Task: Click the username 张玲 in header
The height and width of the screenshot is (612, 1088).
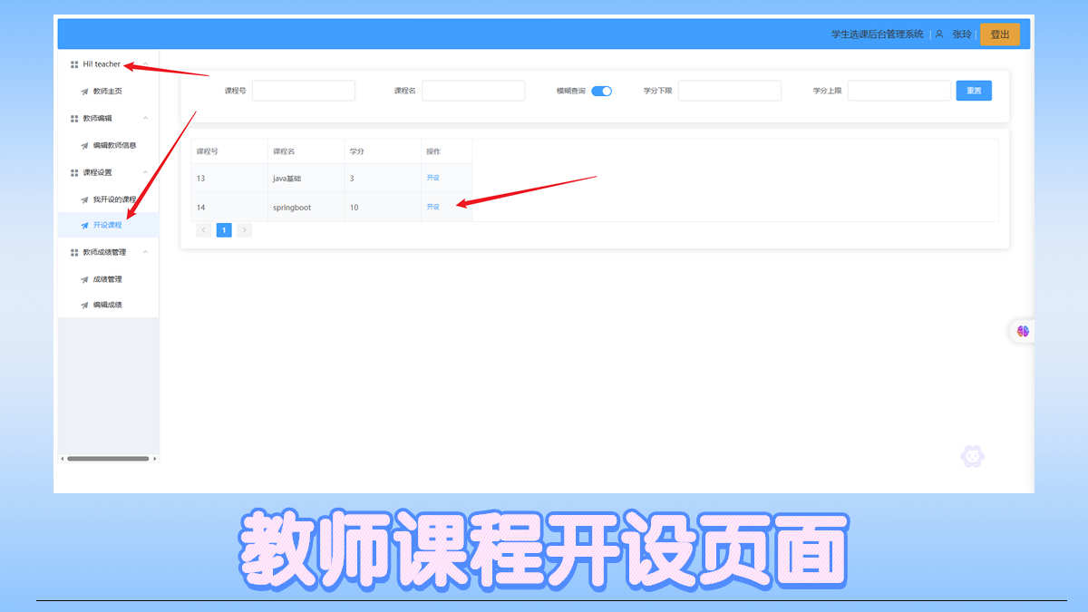Action: click(962, 34)
